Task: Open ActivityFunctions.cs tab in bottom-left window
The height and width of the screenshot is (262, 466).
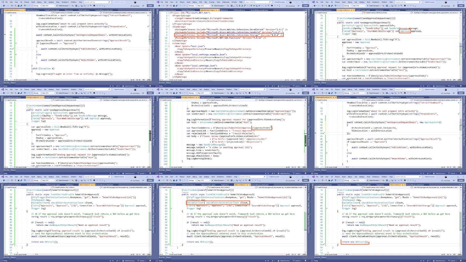Action: tap(33, 185)
